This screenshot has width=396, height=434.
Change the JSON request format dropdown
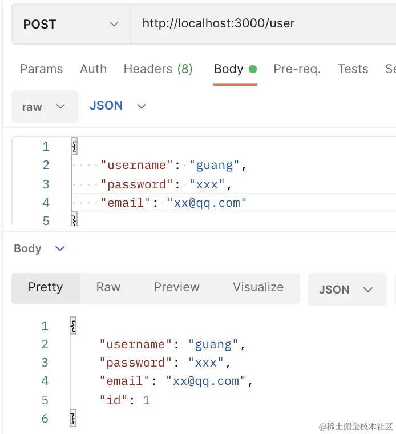pyautogui.click(x=118, y=106)
